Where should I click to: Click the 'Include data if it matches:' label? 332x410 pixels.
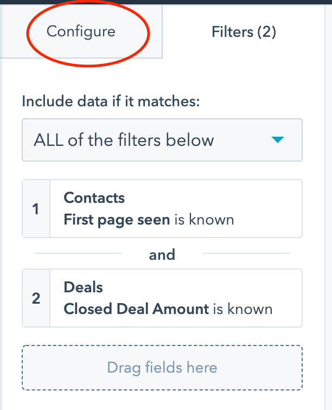tap(111, 101)
